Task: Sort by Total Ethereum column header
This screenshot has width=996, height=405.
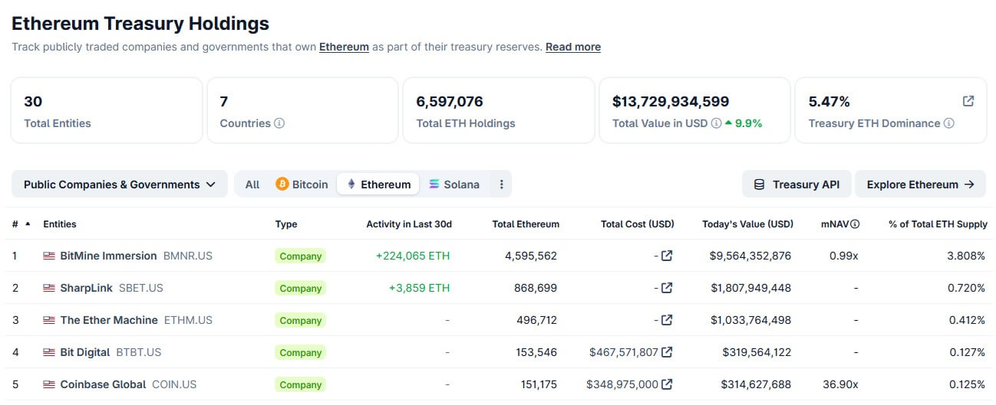Action: 526,224
